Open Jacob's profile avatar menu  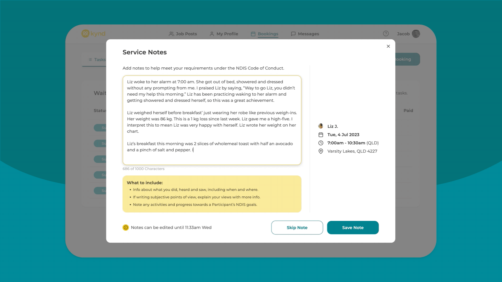416,34
